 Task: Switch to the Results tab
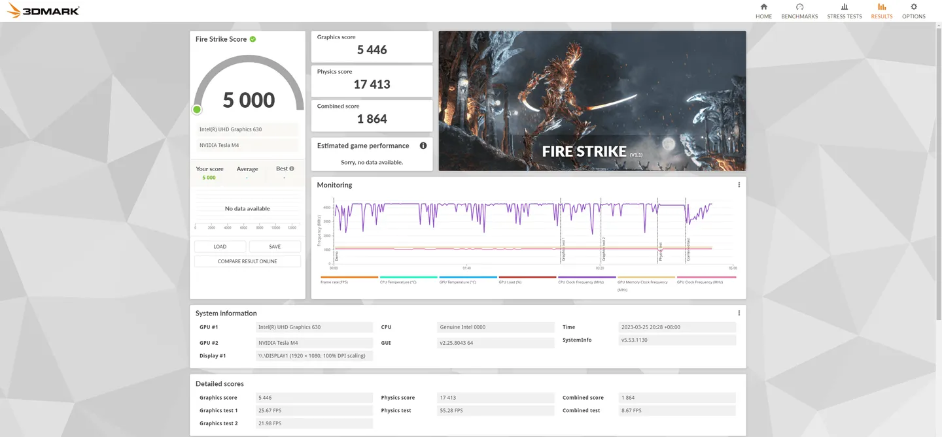click(x=881, y=11)
